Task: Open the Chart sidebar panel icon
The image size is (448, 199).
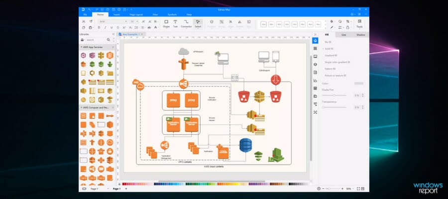Action: (x=315, y=81)
